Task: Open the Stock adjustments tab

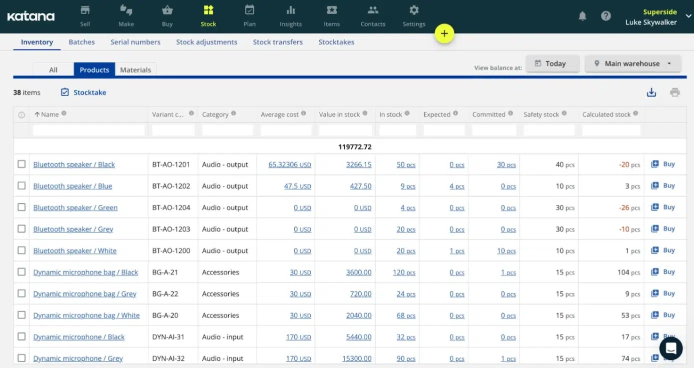Action: click(x=206, y=42)
